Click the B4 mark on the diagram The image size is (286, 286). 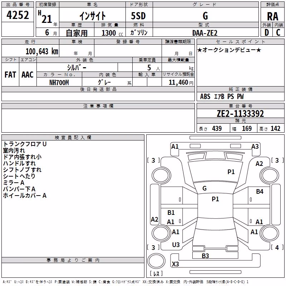pyautogui.click(x=260, y=192)
